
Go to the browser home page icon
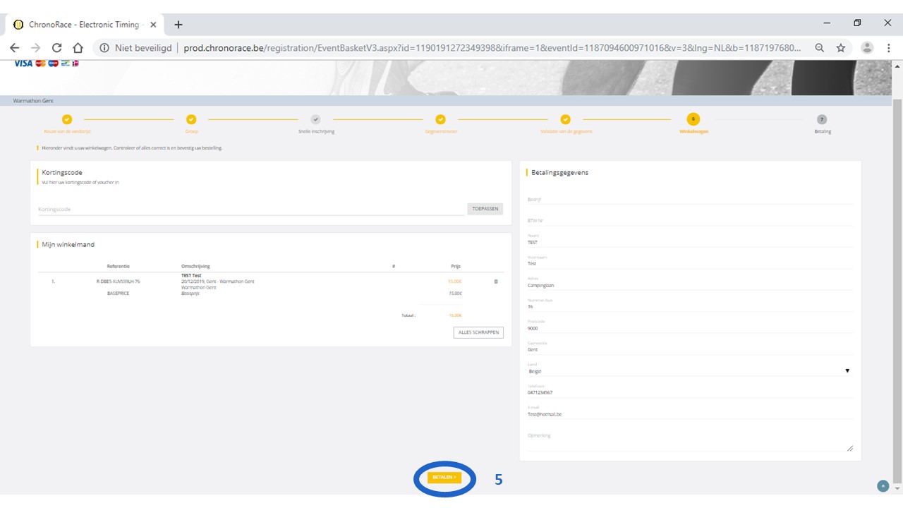point(78,48)
